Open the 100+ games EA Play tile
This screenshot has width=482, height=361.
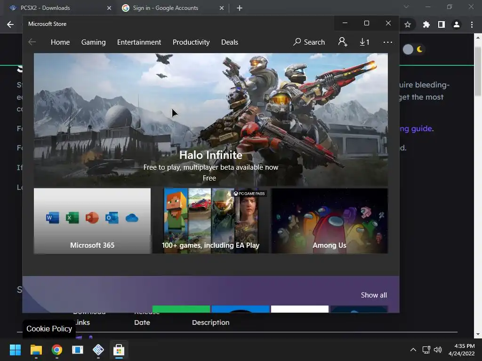tap(211, 221)
